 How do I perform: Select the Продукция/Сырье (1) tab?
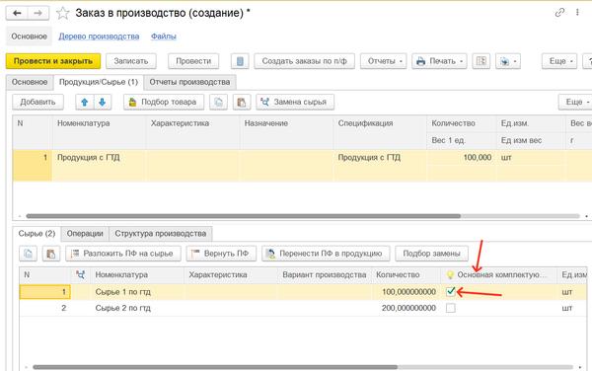tap(99, 82)
